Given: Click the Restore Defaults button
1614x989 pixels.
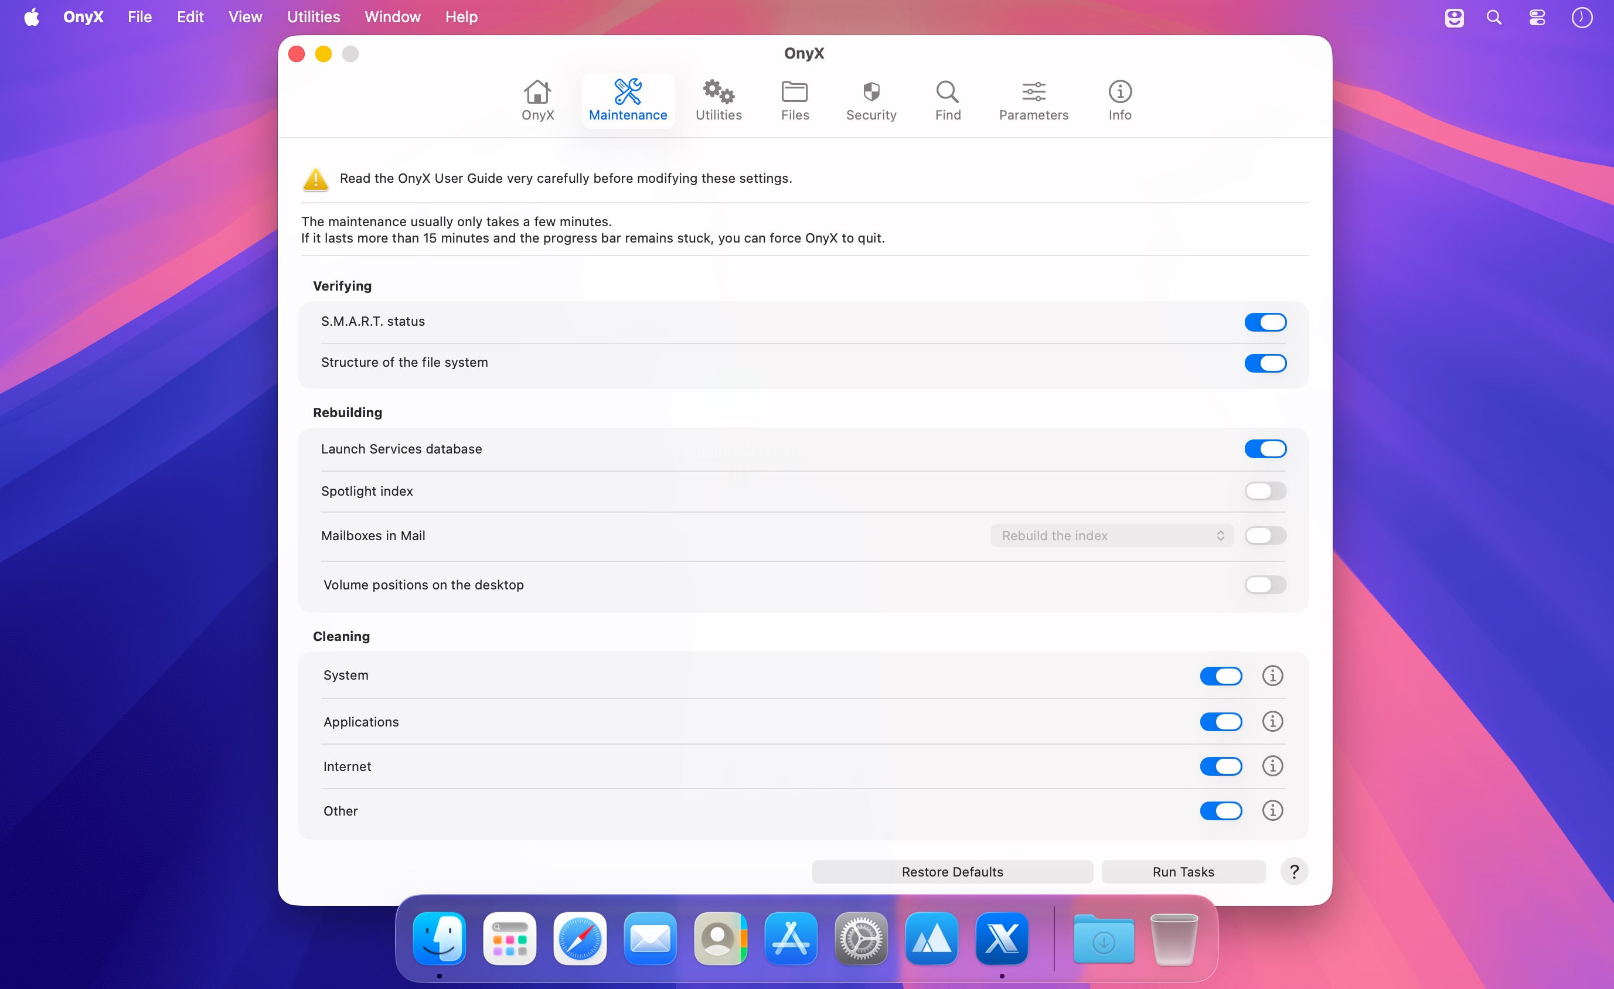Looking at the screenshot, I should [952, 871].
